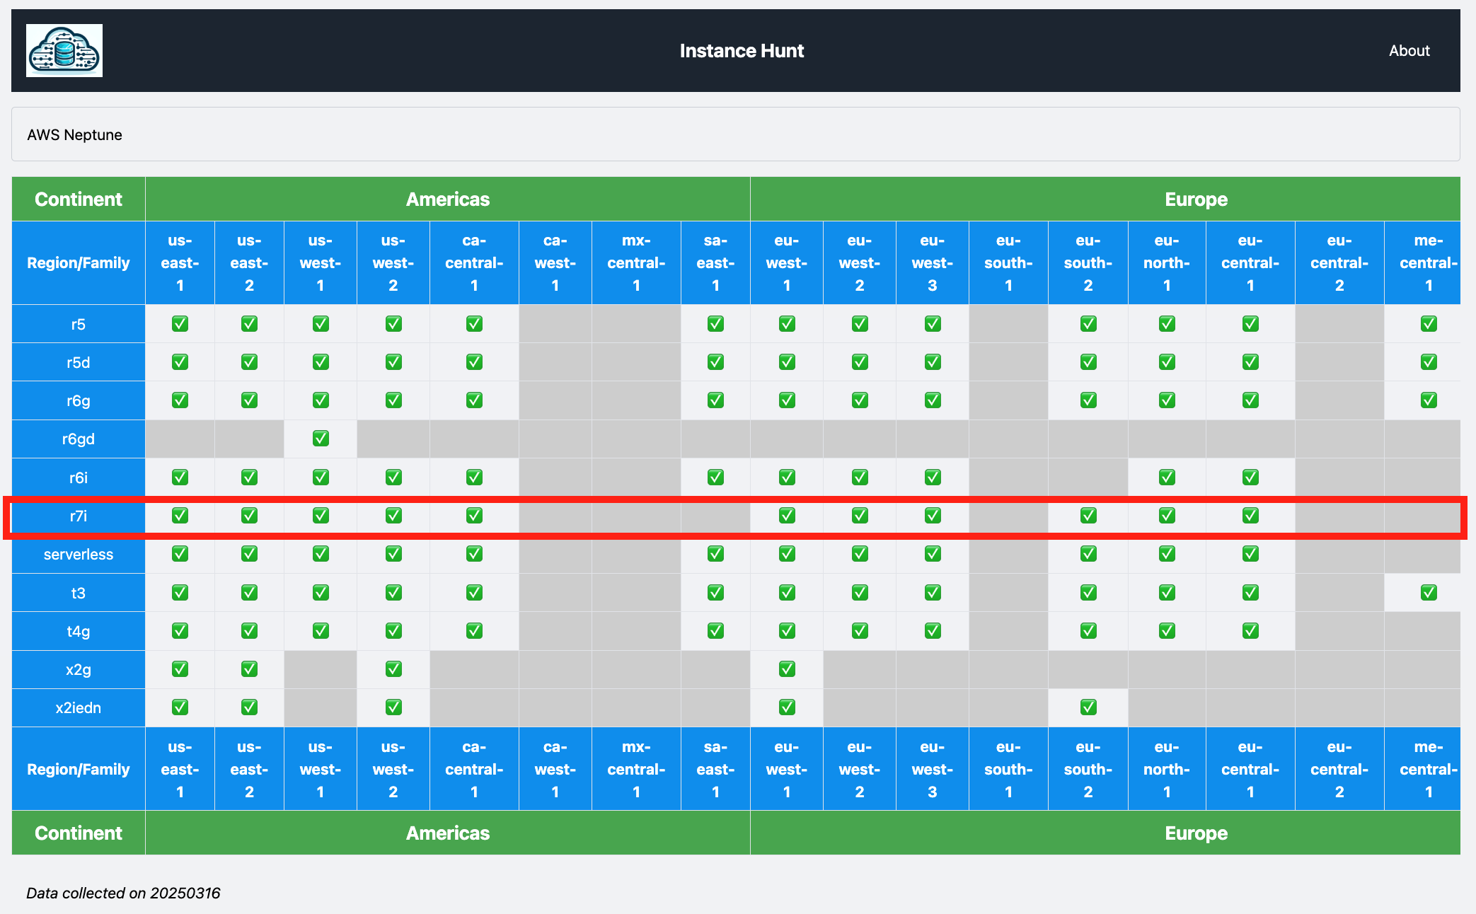
Task: Select the t3 row header
Action: click(x=79, y=593)
